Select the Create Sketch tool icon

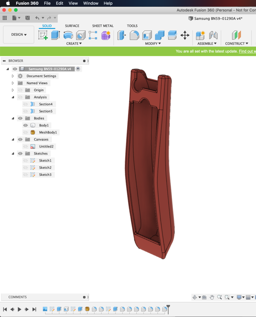[x=43, y=35]
